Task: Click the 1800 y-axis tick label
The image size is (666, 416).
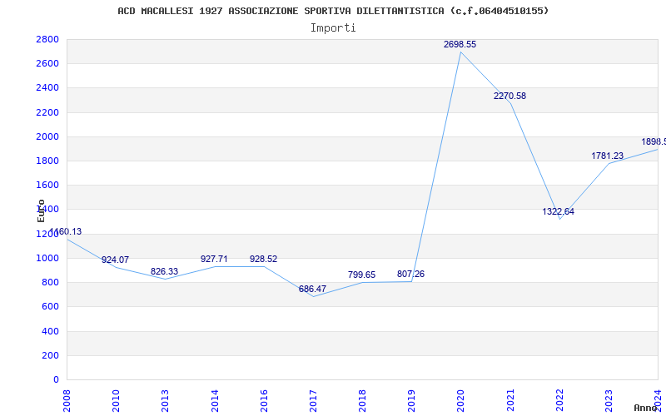Action: [47, 161]
